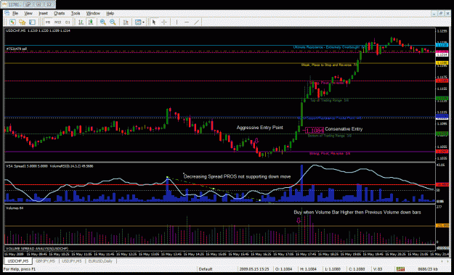
Task: Click the USDCHF,M5 chart title text
Action: coord(38,30)
